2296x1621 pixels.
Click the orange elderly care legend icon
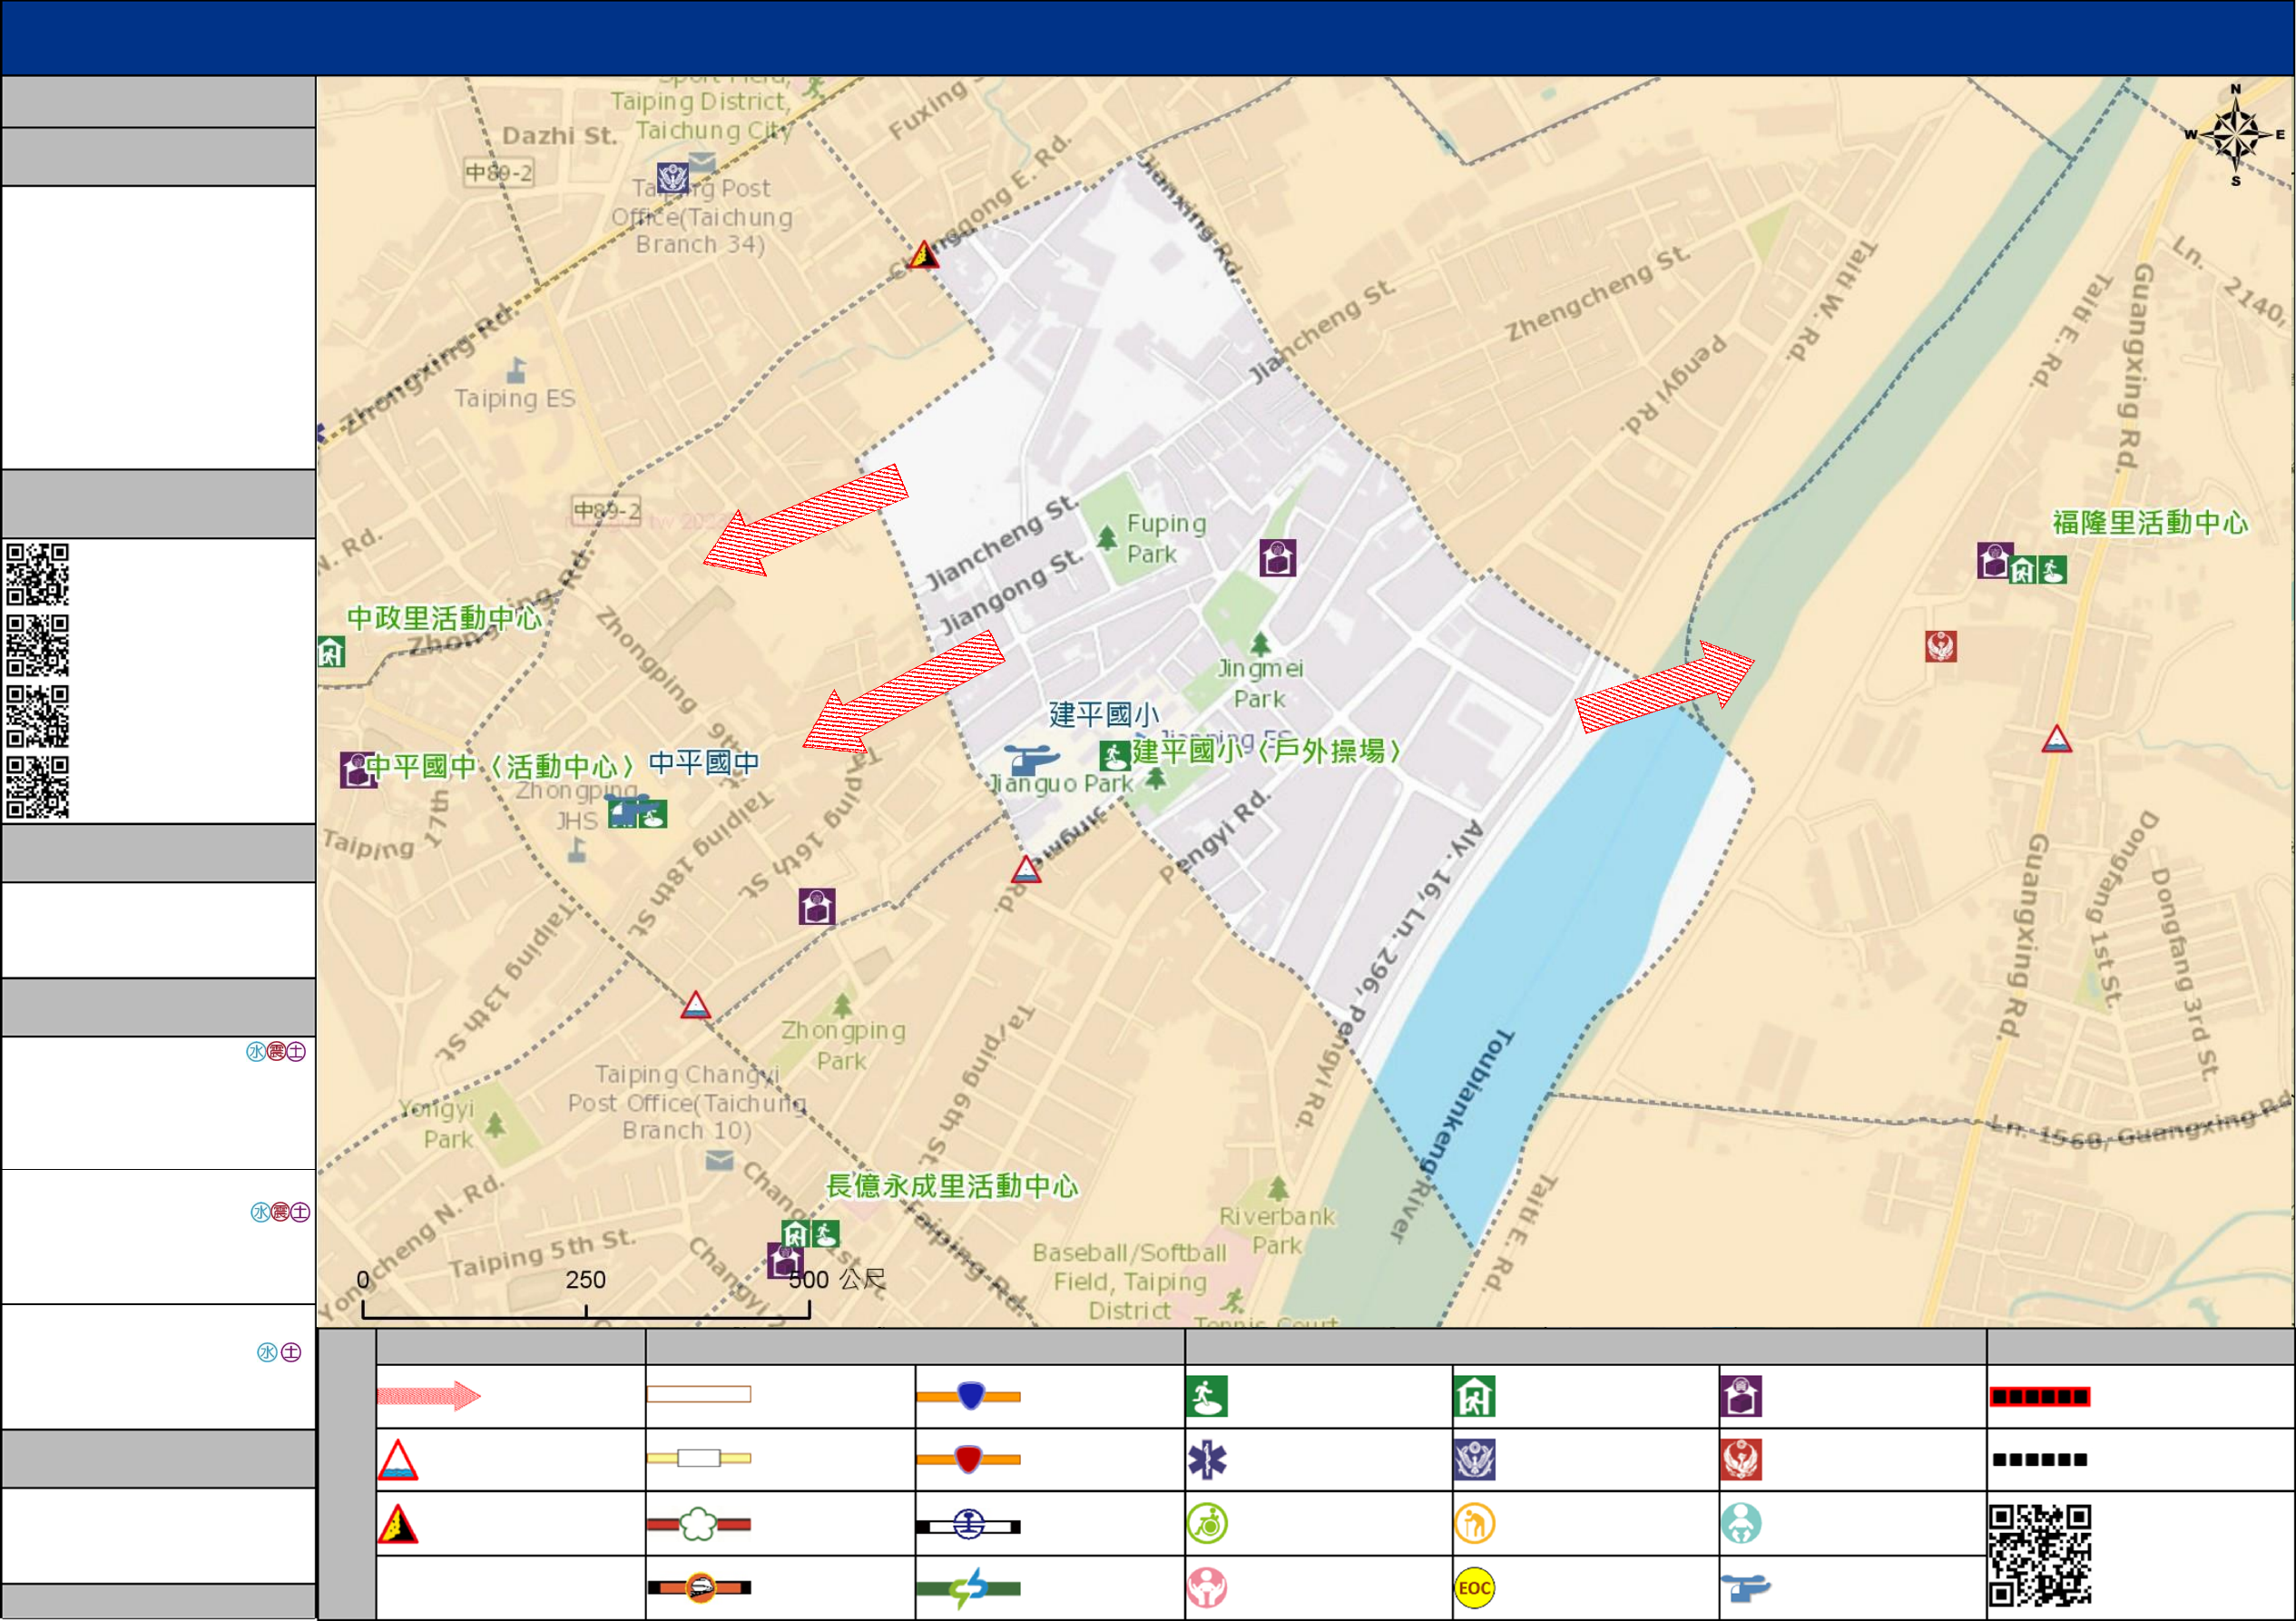pos(1474,1524)
